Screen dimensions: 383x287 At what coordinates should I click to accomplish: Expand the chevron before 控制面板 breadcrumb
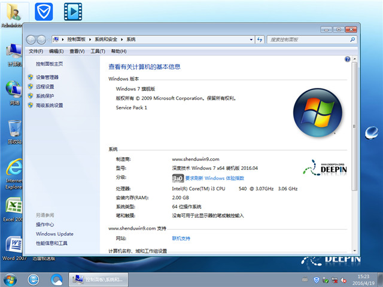point(63,39)
